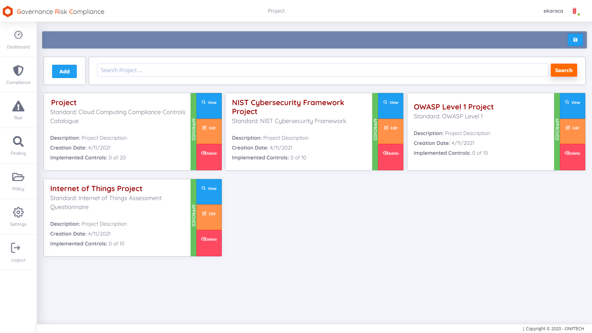This screenshot has width=592, height=333.
Task: Open the Risk warning triangle icon
Action: point(18,106)
